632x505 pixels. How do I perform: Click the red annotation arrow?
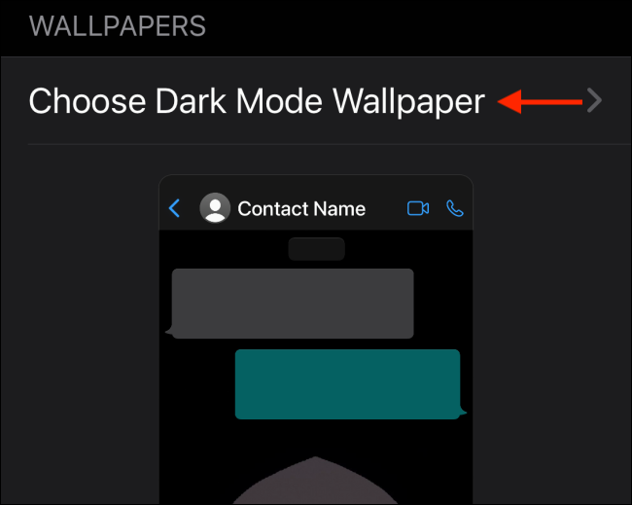(540, 101)
